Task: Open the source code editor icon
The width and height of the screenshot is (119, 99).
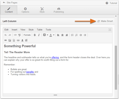Action: (x=15, y=35)
